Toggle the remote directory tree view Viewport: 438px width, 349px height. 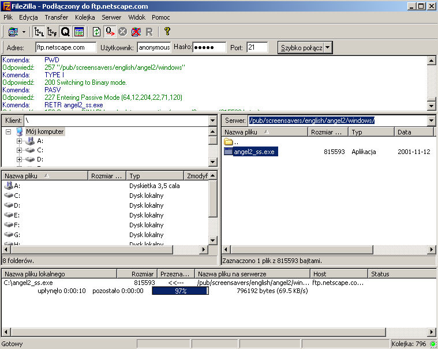click(52, 32)
